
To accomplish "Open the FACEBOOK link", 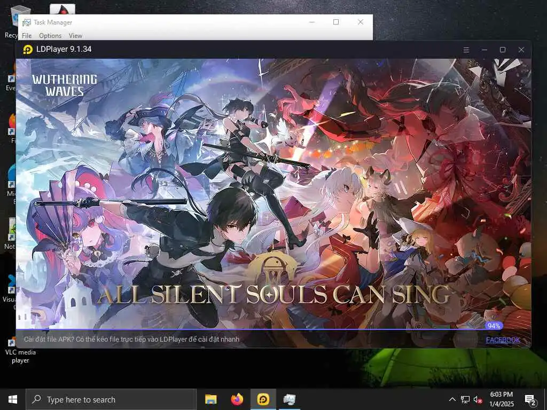I will click(x=503, y=340).
